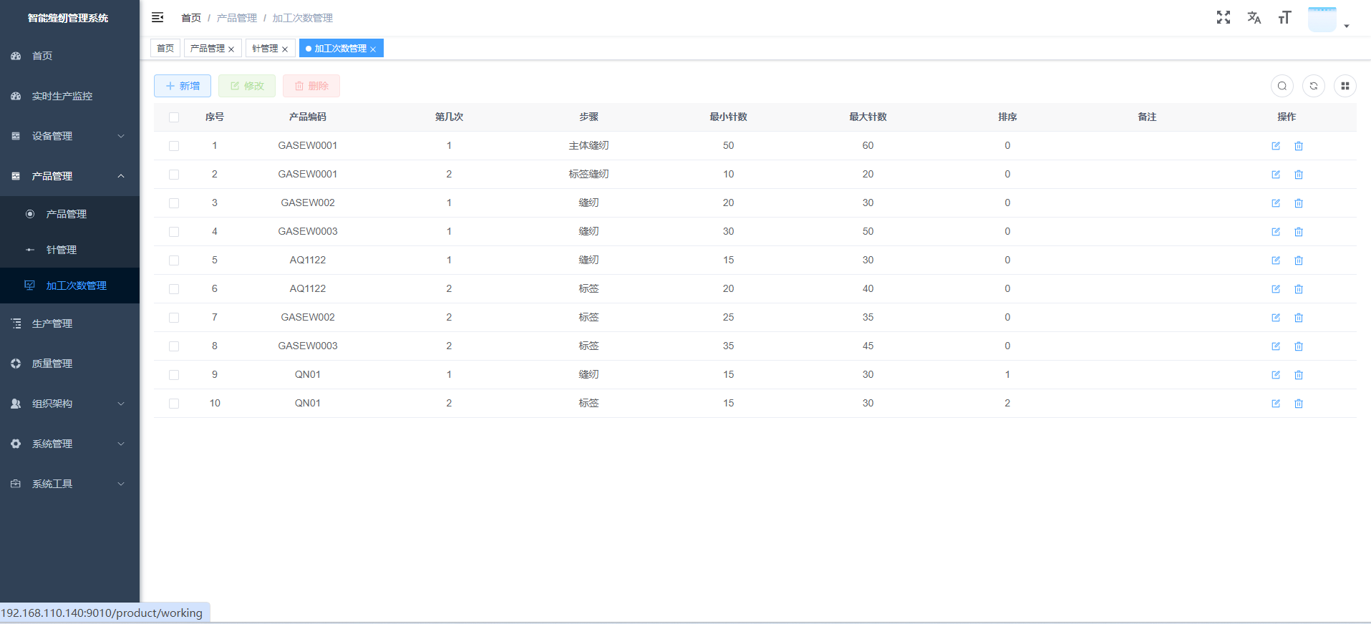Open the font size setting icon
1371x624 pixels.
click(x=1284, y=18)
